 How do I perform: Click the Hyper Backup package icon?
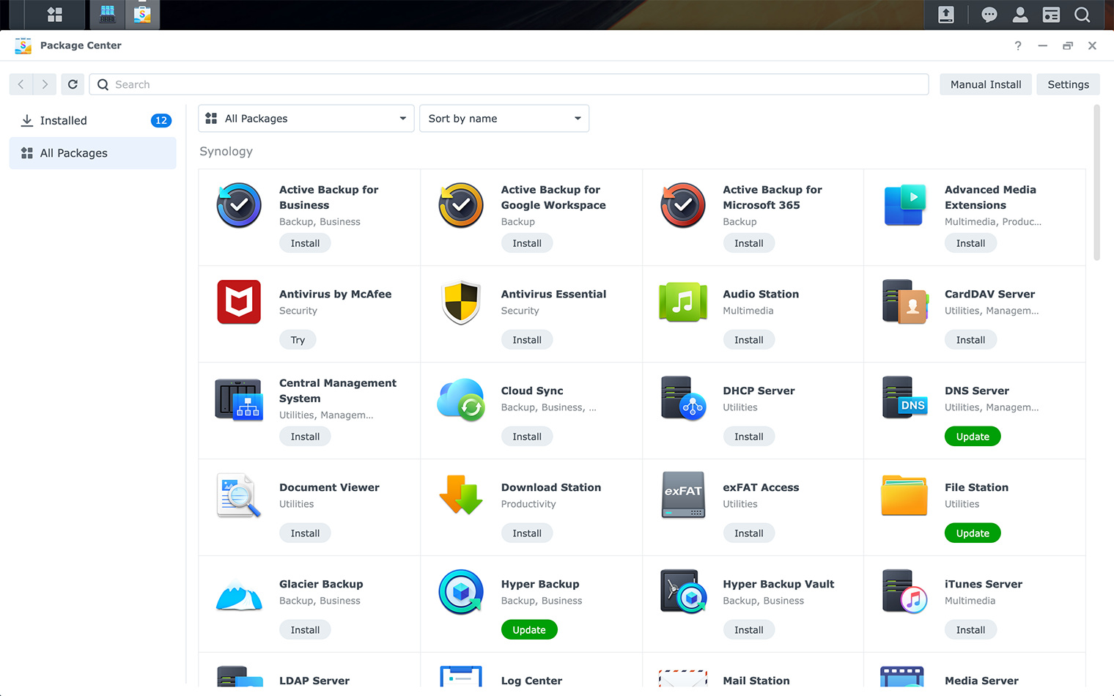click(x=461, y=591)
